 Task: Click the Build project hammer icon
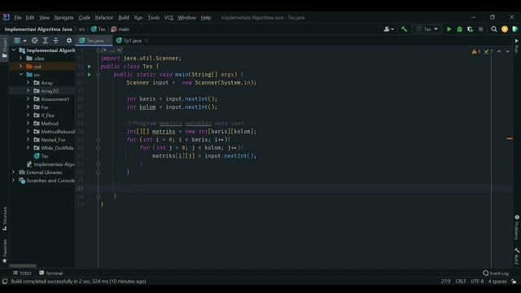[404, 29]
